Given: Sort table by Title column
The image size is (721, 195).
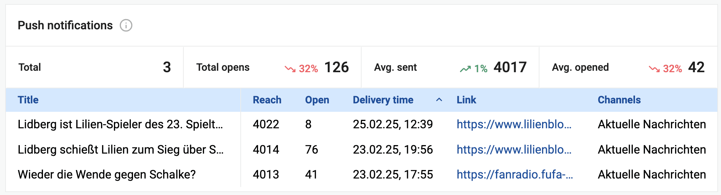Looking at the screenshot, I should point(28,100).
